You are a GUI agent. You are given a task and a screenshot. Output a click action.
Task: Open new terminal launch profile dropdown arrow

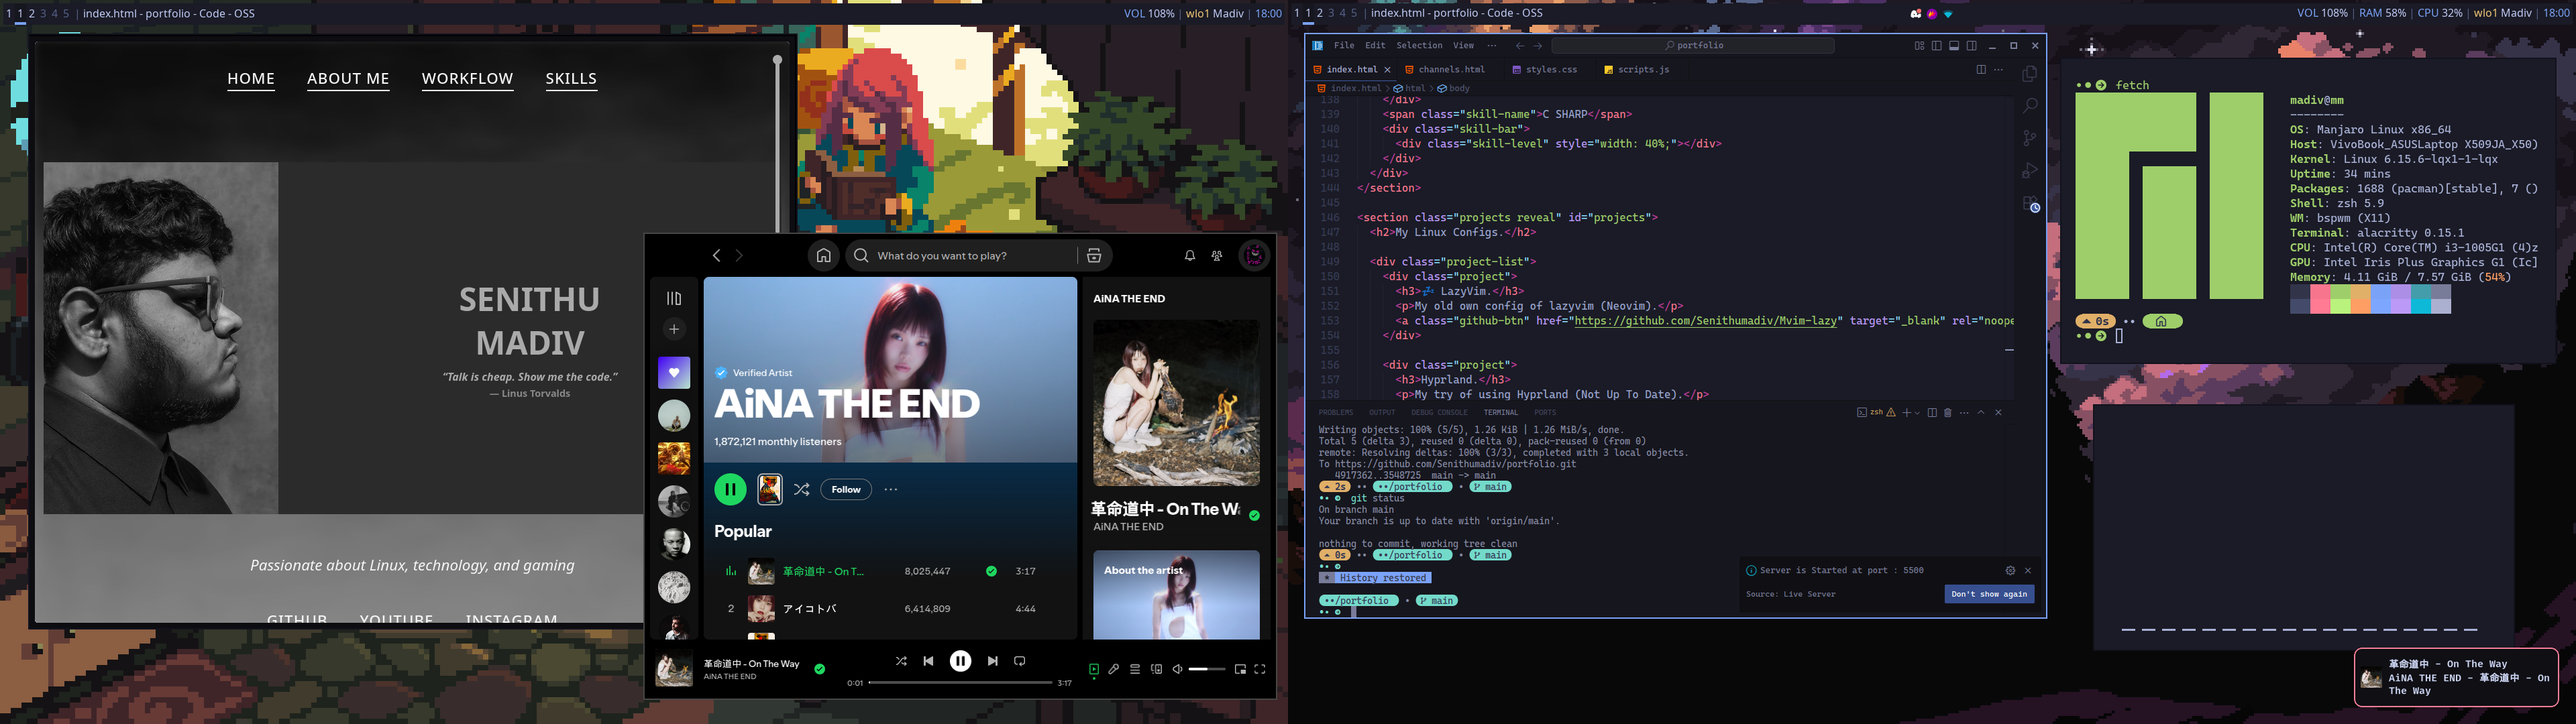tap(1917, 413)
